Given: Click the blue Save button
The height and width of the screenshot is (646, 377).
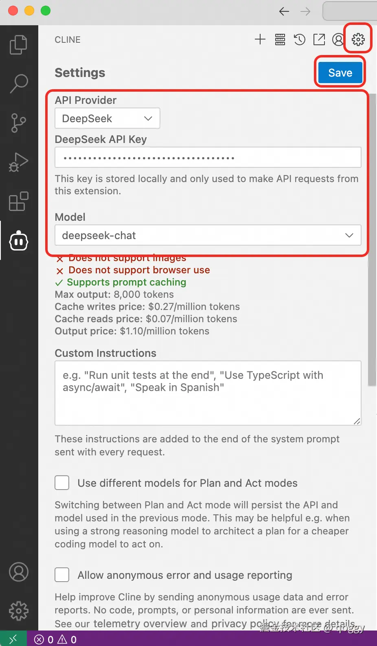Looking at the screenshot, I should tap(340, 73).
